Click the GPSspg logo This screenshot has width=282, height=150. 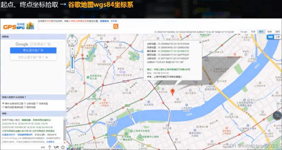pyautogui.click(x=14, y=26)
